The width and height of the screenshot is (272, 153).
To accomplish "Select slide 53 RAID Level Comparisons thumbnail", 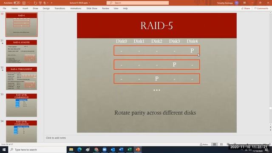I will pyautogui.click(x=22, y=105).
